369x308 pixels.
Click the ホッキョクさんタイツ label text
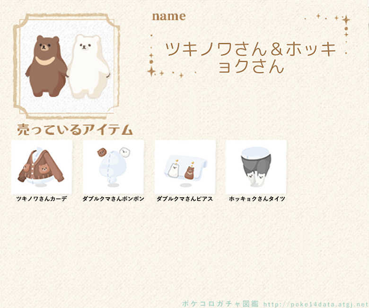[x=257, y=199]
